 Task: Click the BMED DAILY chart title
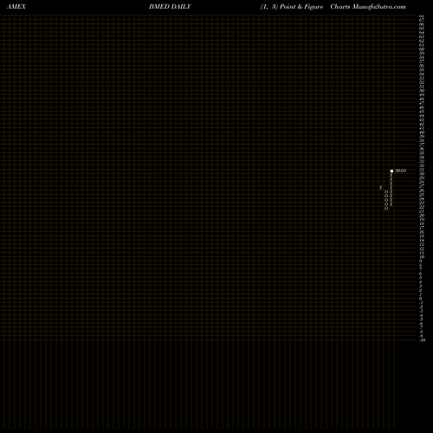(x=170, y=7)
